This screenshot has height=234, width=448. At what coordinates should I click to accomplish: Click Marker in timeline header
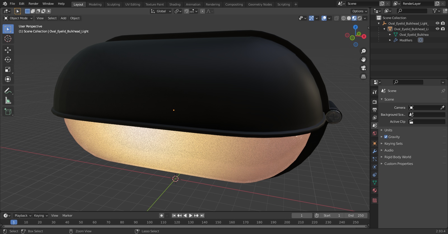pos(67,216)
